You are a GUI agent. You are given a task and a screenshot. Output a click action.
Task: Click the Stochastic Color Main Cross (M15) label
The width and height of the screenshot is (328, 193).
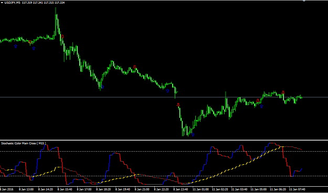tap(24, 143)
